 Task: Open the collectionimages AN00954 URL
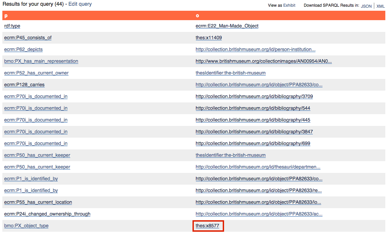[x=264, y=61]
